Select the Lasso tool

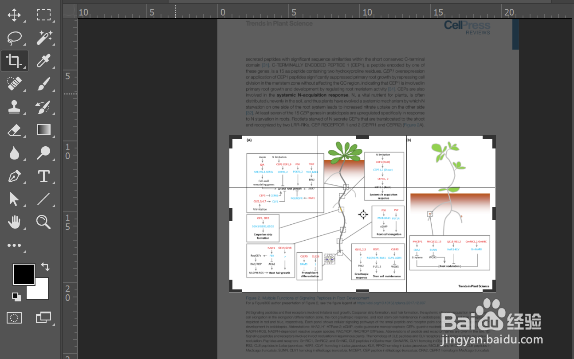tap(14, 38)
